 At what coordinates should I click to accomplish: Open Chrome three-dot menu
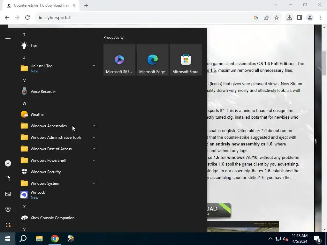(x=320, y=18)
